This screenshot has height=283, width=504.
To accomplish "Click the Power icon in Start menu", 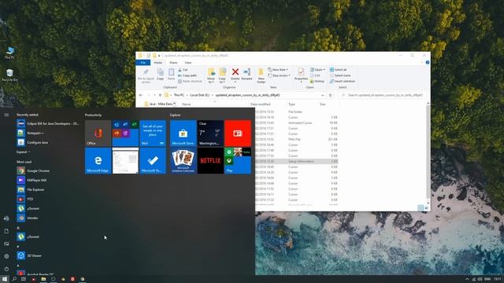I will tap(6, 269).
